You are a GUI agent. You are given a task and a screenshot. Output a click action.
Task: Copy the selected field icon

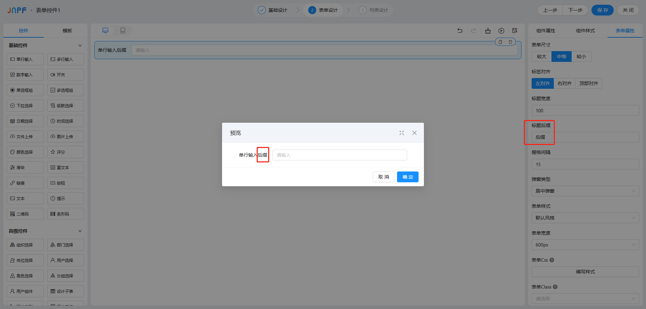point(500,42)
